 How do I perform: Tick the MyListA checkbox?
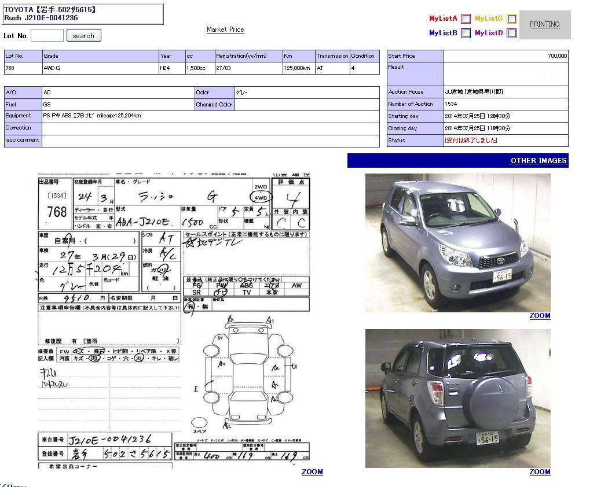[466, 19]
